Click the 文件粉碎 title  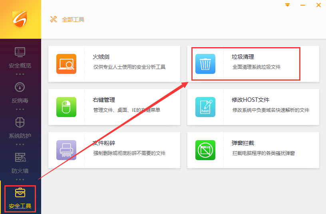(104, 143)
